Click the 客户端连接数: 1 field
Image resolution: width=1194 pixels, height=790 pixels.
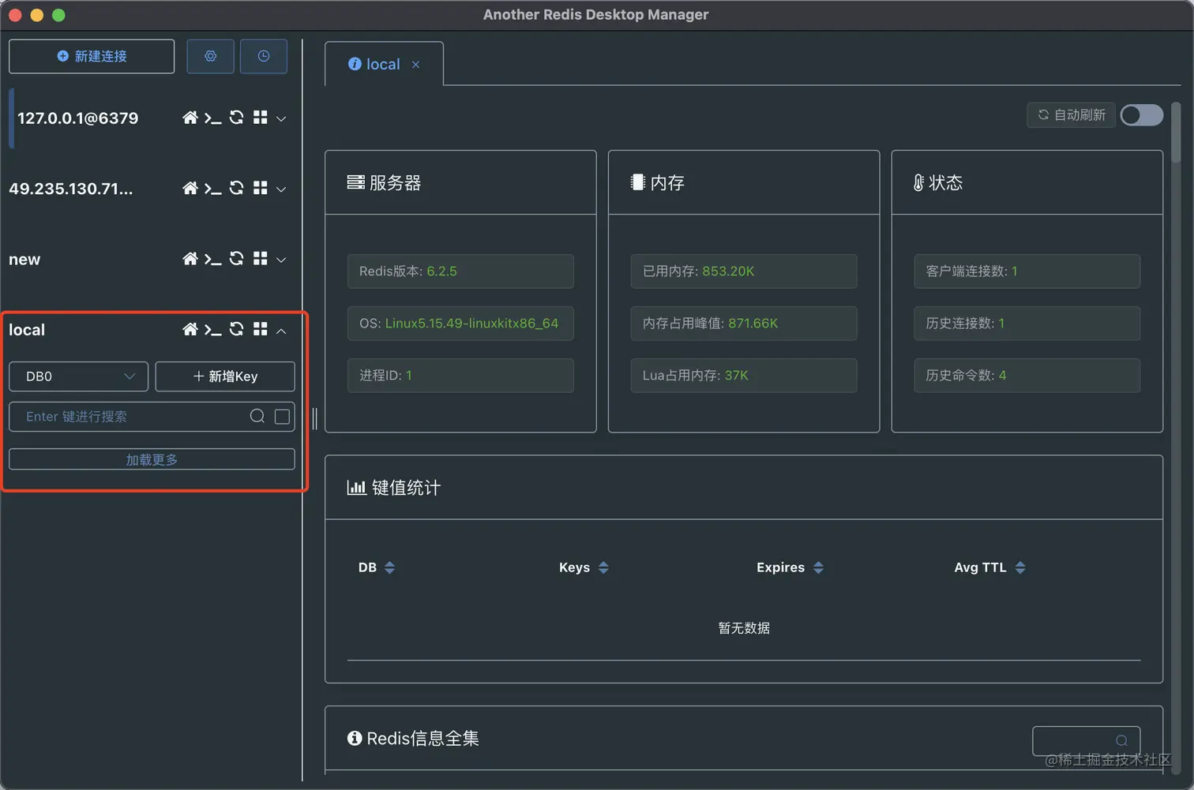1027,271
